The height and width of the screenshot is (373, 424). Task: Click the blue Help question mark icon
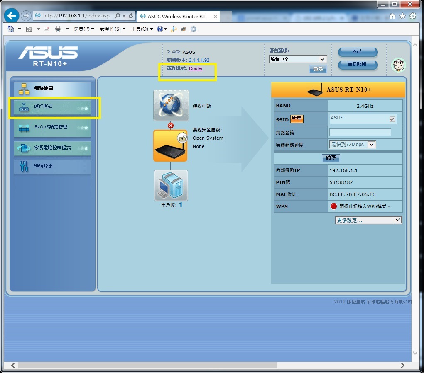(160, 29)
